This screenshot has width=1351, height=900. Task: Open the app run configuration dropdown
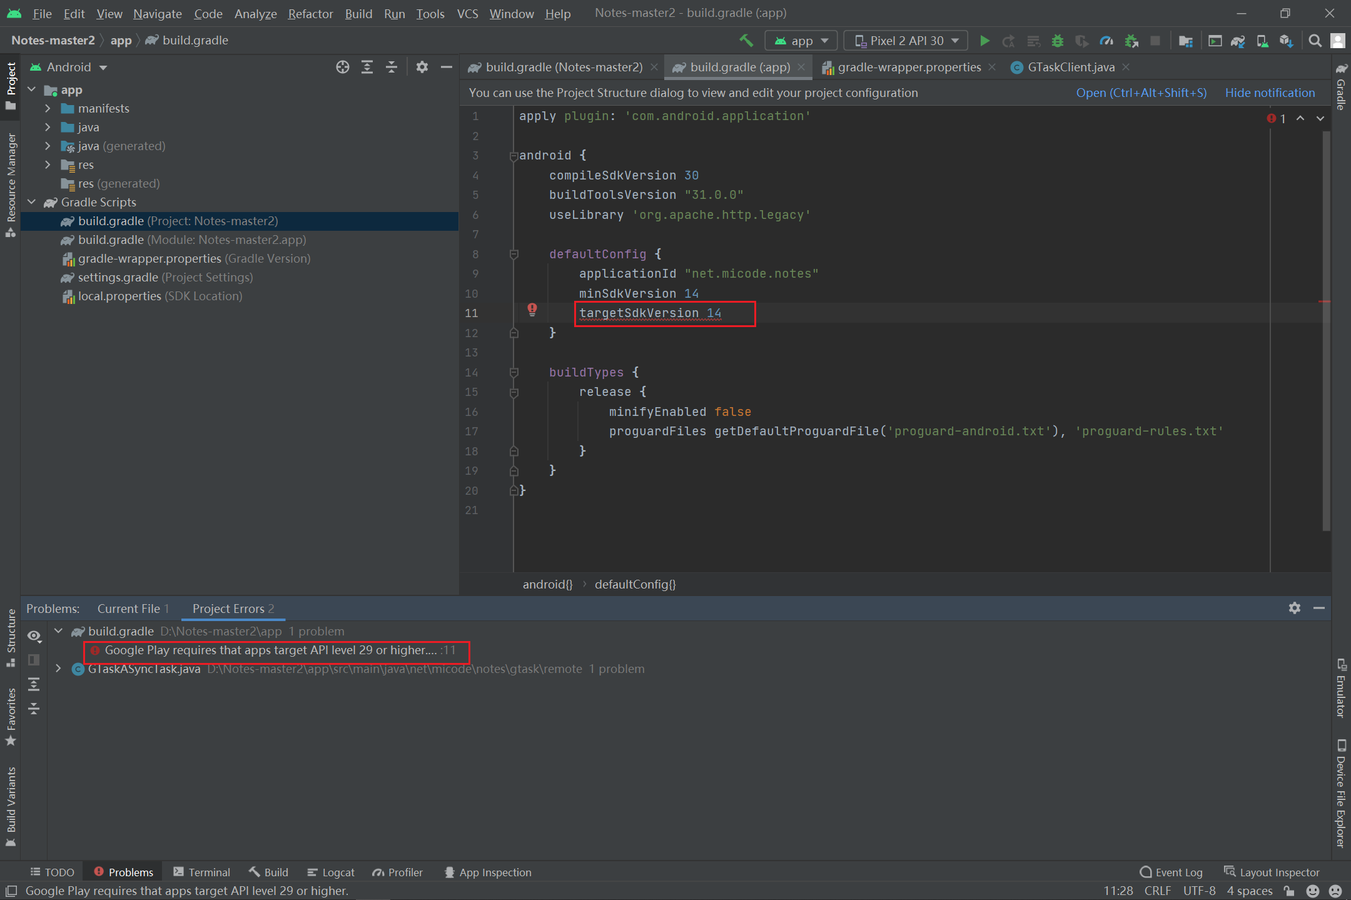[801, 41]
